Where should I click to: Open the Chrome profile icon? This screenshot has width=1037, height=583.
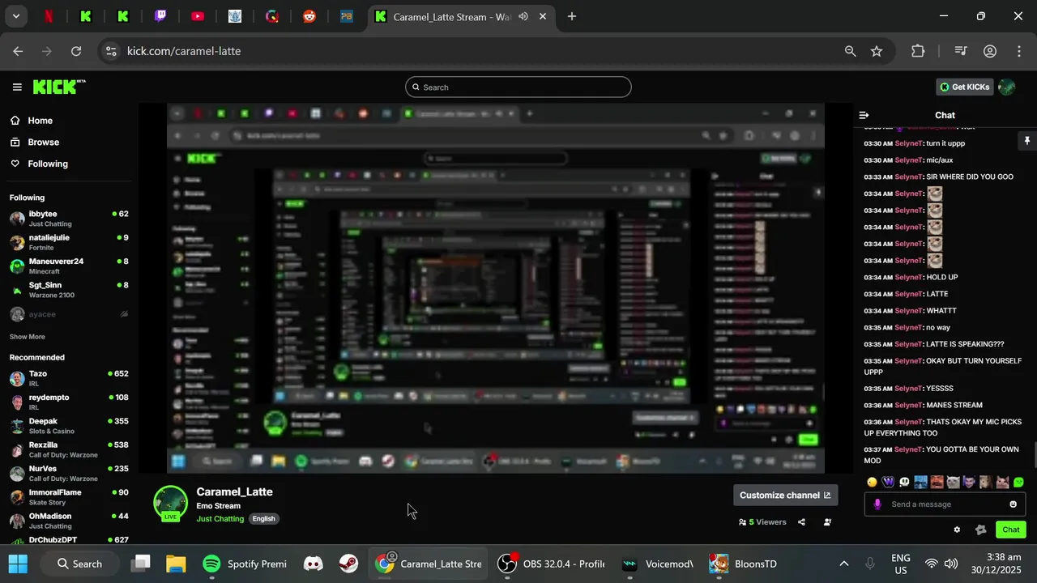pos(990,51)
